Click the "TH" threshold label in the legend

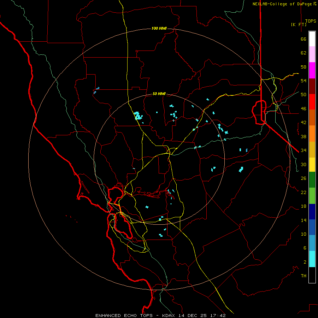304,276
